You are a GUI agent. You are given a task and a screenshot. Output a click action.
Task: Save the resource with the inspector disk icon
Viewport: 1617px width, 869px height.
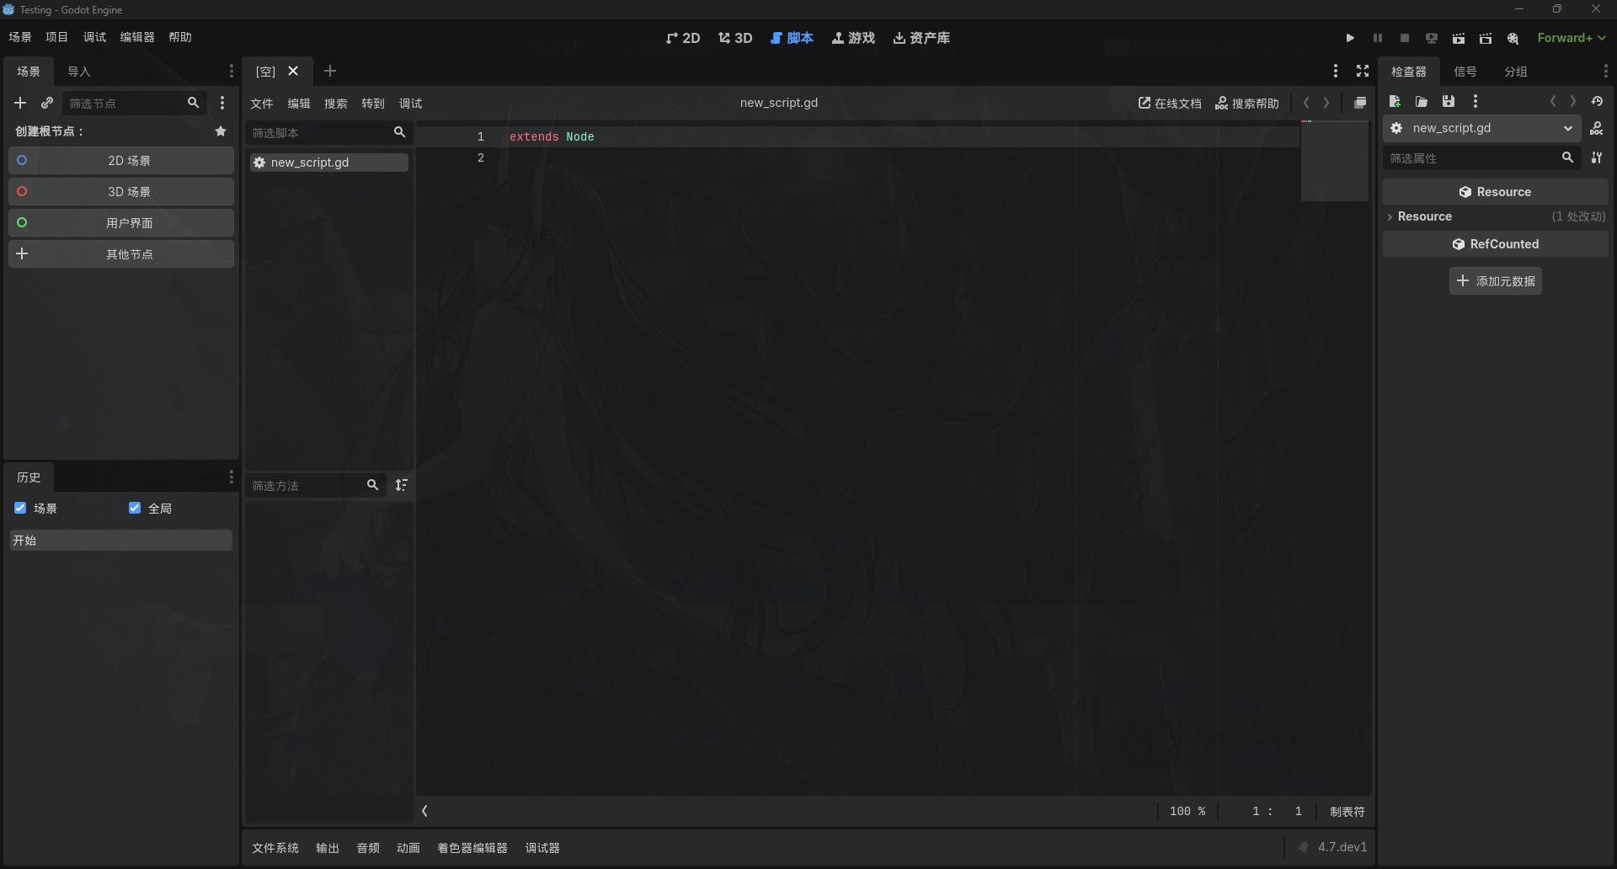point(1449,101)
